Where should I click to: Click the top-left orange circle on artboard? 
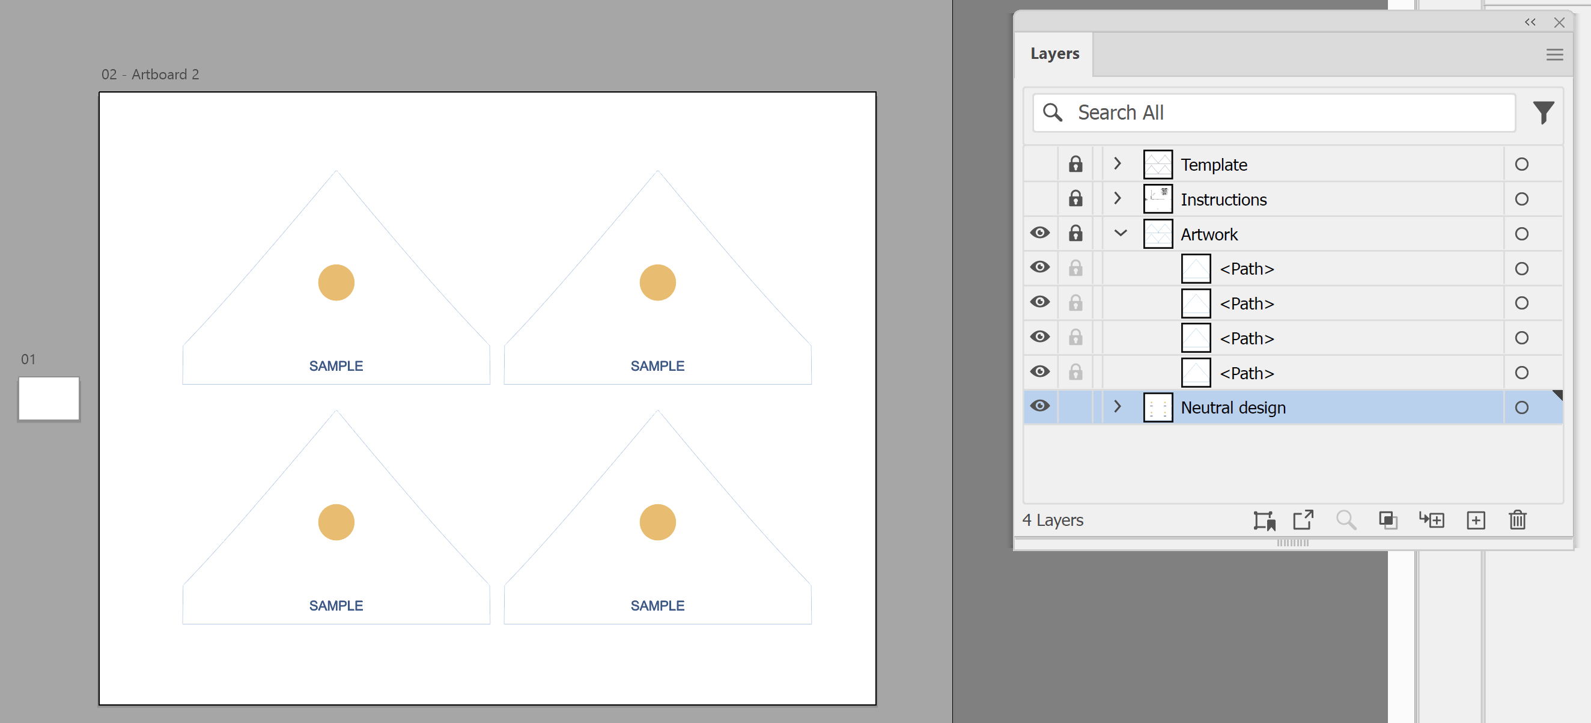click(336, 282)
